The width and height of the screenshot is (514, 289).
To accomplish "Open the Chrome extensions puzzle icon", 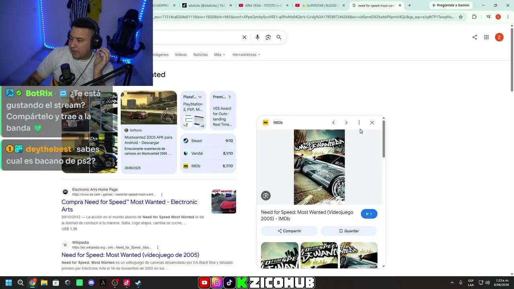I will point(474,17).
